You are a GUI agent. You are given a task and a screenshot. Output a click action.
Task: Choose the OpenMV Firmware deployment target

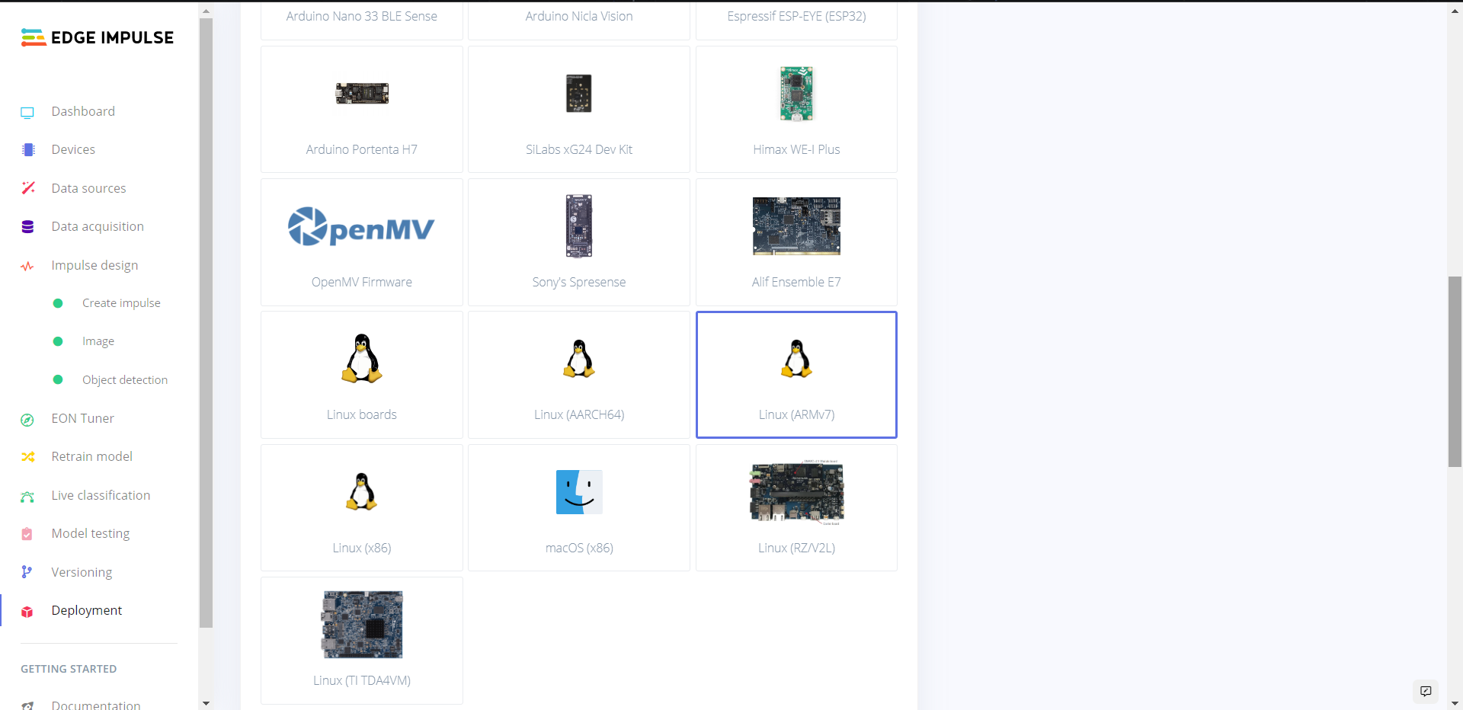tap(361, 241)
